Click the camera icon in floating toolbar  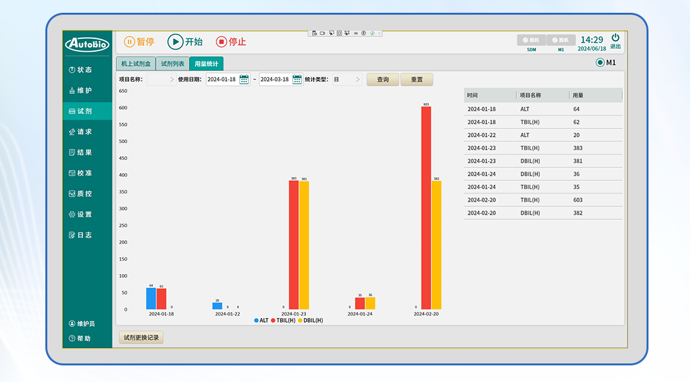click(323, 33)
